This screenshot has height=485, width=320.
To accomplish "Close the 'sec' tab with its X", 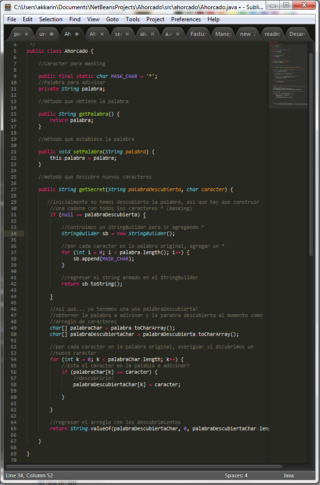I will point(127,34).
